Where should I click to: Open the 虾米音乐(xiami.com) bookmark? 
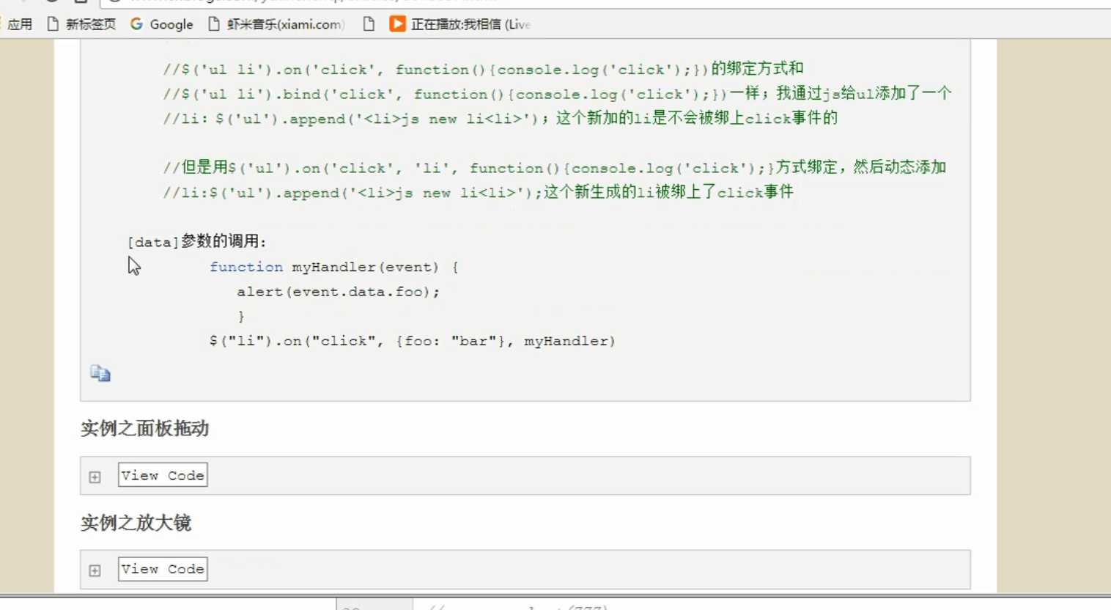click(x=276, y=24)
